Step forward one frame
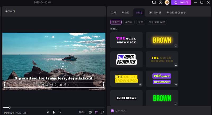Viewport: 212px width, 115px height. [60, 112]
